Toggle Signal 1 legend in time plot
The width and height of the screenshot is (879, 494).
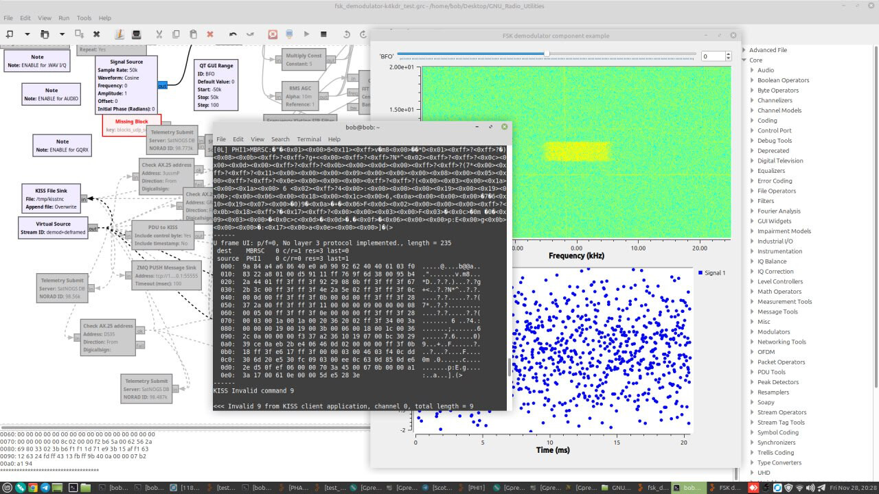click(x=711, y=273)
